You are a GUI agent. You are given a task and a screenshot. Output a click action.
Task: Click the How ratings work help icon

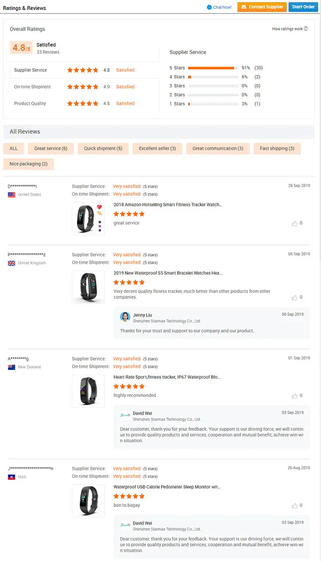click(x=306, y=29)
